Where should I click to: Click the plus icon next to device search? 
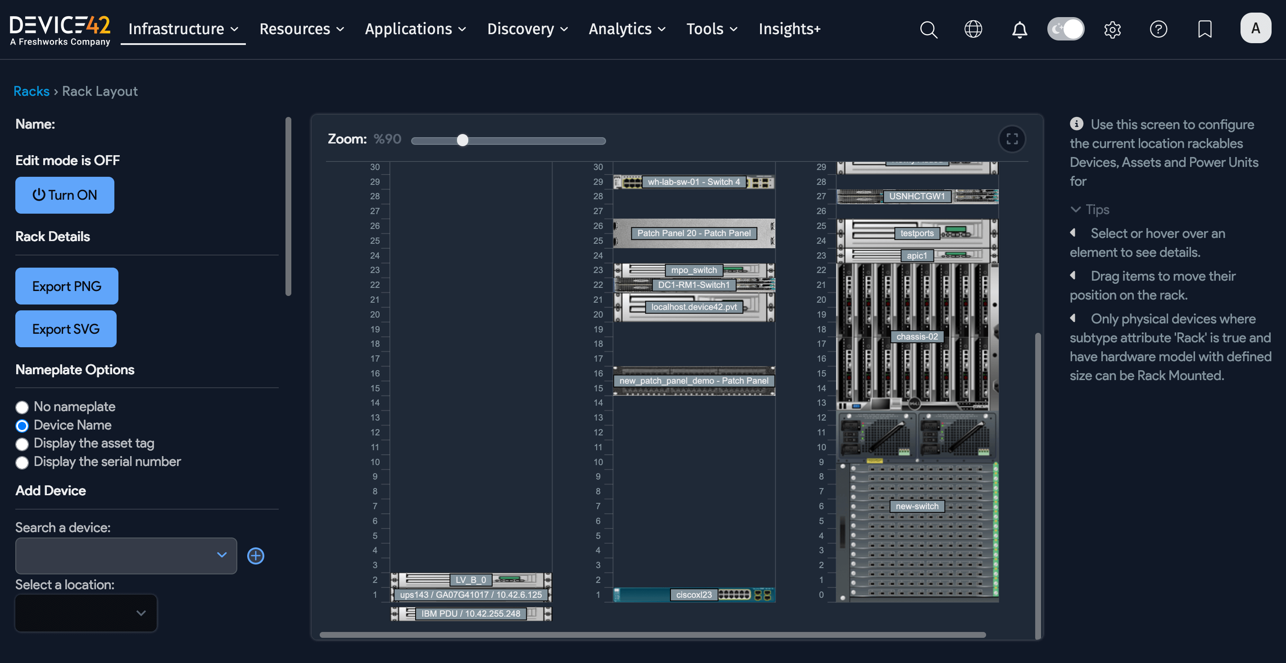[255, 556]
